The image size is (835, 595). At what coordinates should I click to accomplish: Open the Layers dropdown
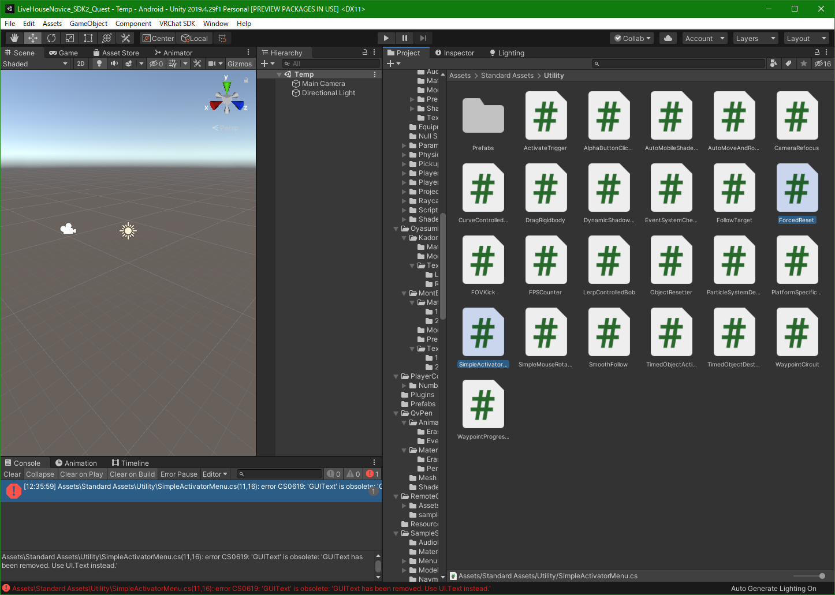756,38
